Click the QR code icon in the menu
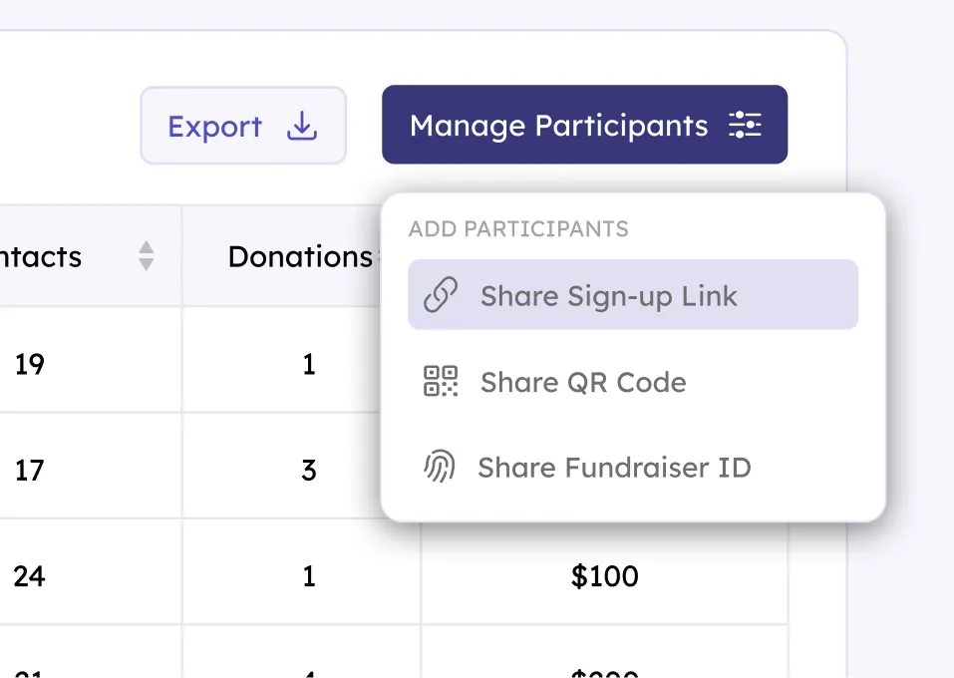Screen dimensions: 954x678 (x=442, y=382)
